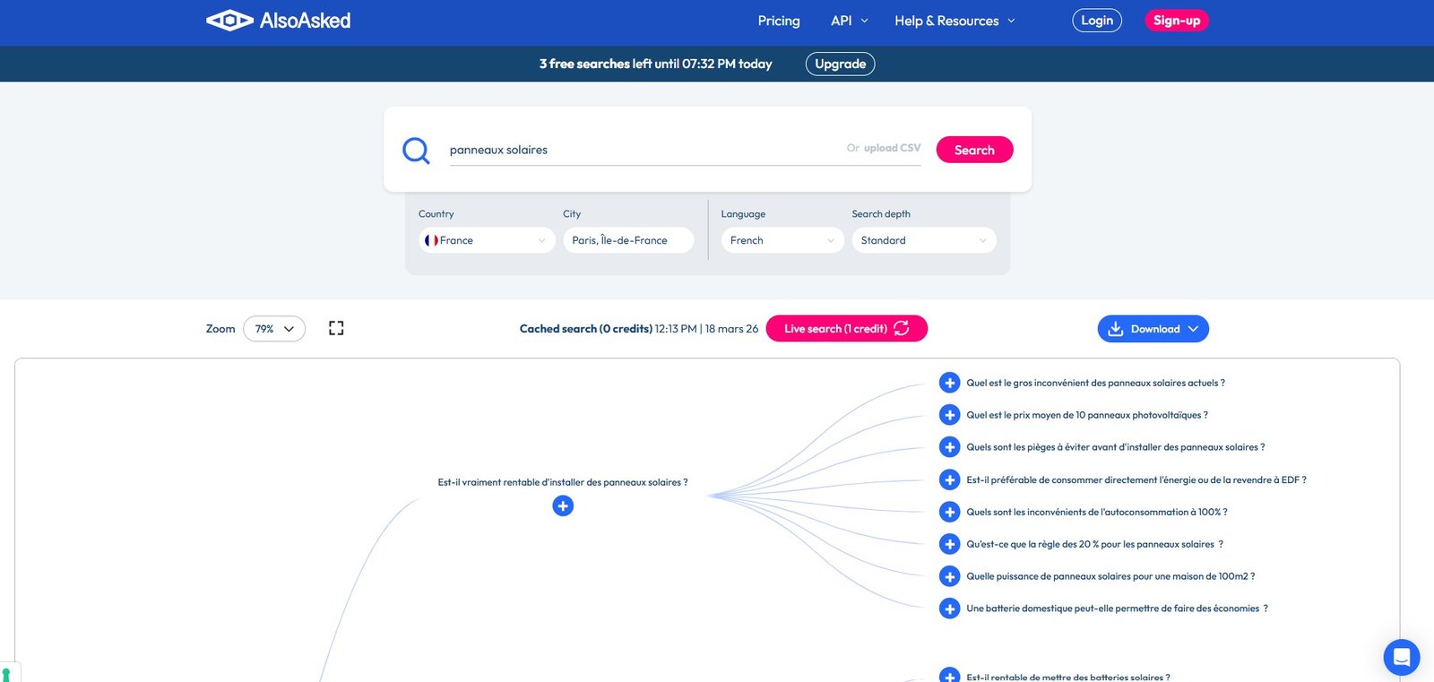Click the pink Search button
1434x682 pixels.
tap(974, 150)
